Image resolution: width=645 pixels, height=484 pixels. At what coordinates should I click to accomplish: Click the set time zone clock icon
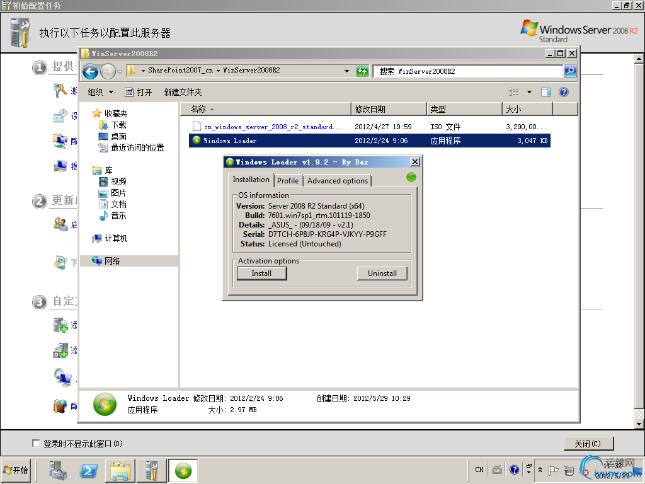click(60, 116)
